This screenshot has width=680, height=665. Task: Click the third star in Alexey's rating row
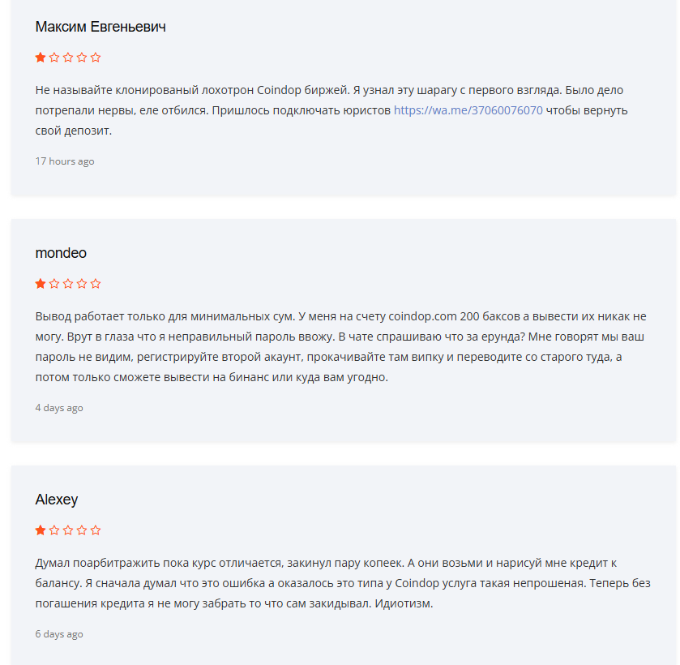click(67, 530)
